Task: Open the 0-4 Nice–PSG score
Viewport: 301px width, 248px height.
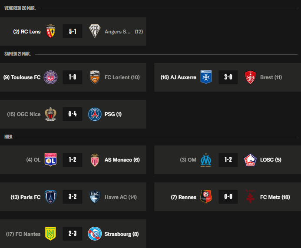Action: coord(73,114)
